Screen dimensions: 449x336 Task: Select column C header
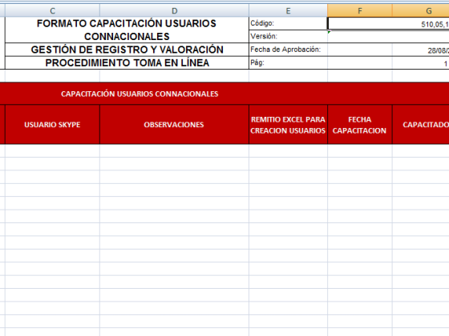pos(52,11)
